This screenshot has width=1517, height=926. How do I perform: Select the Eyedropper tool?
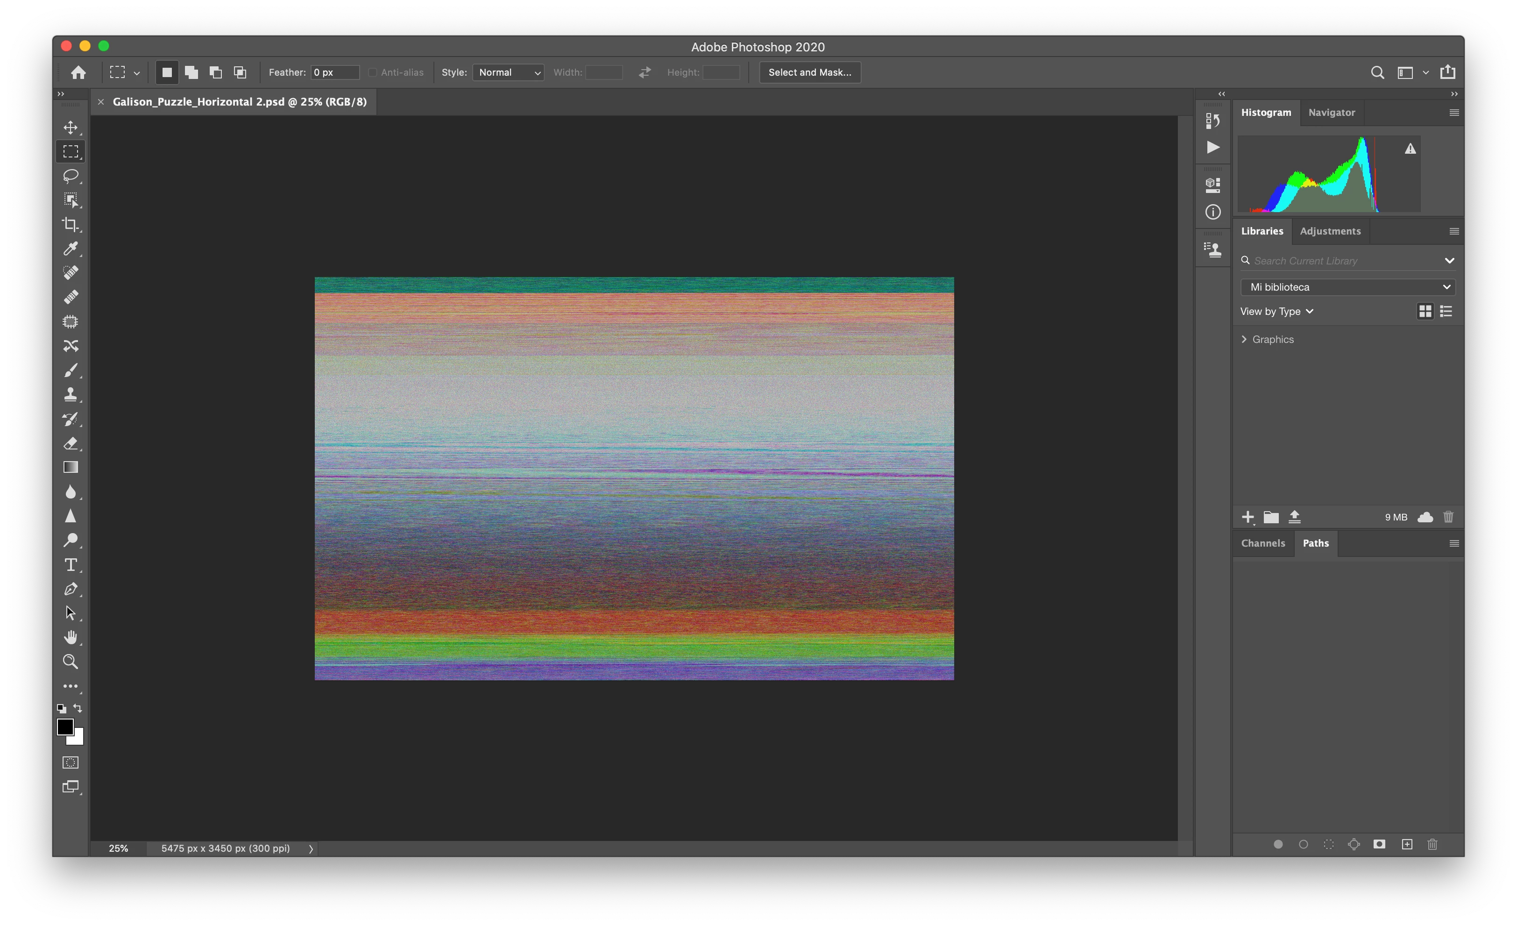click(71, 249)
